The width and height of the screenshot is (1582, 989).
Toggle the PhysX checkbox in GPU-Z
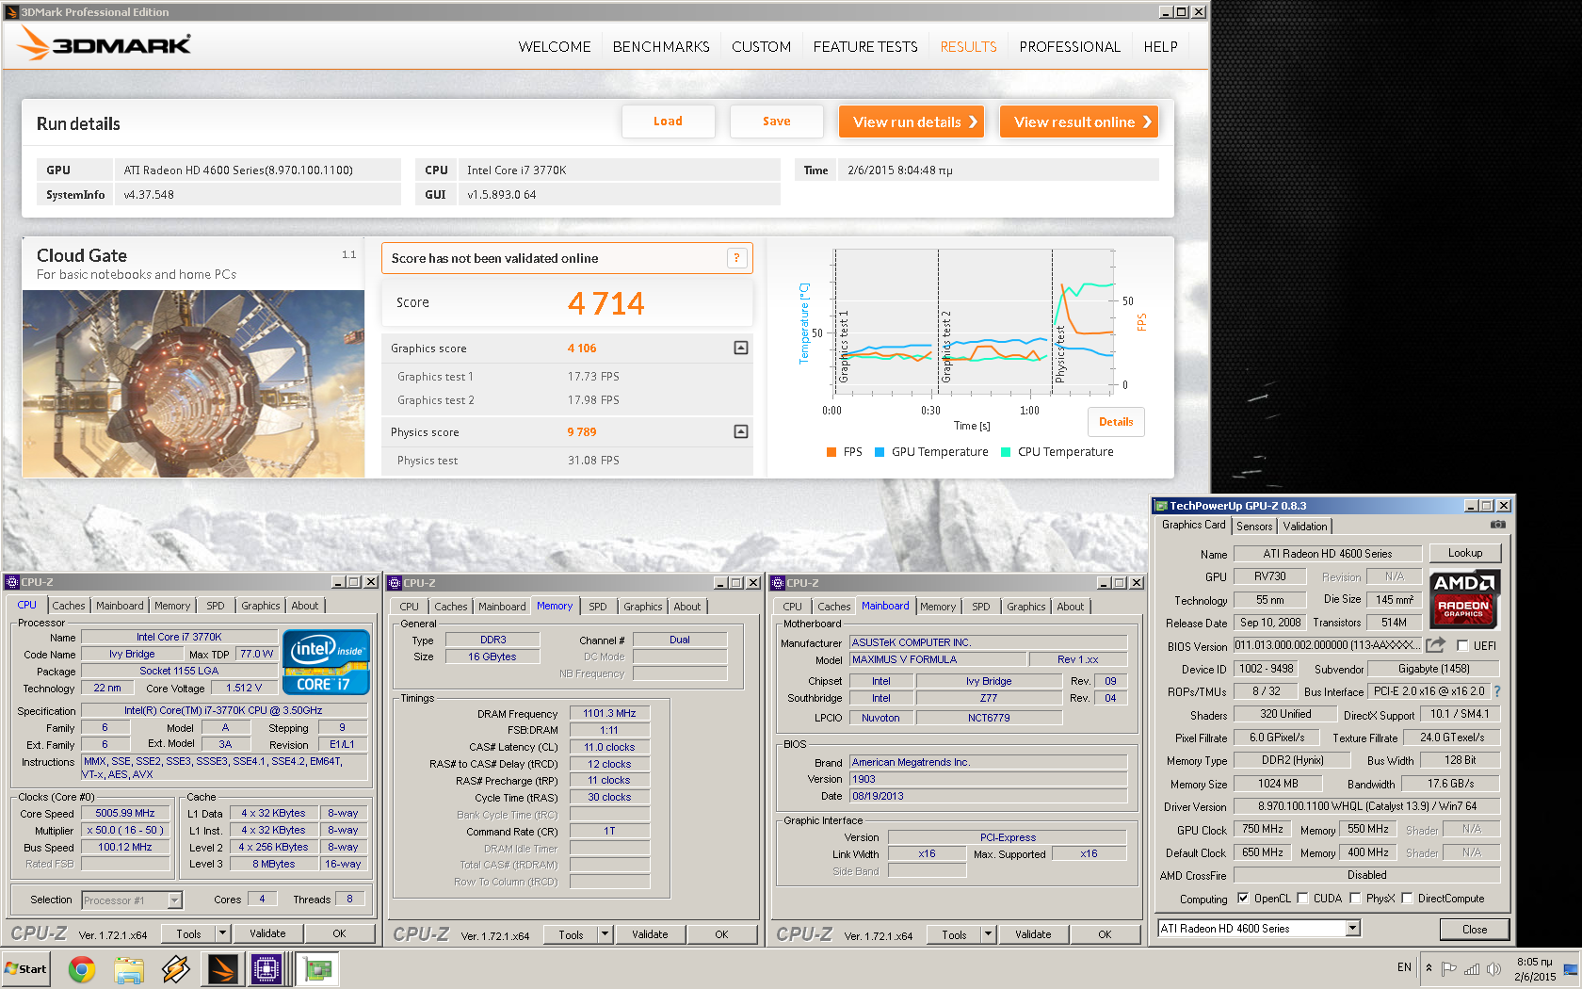click(x=1355, y=898)
